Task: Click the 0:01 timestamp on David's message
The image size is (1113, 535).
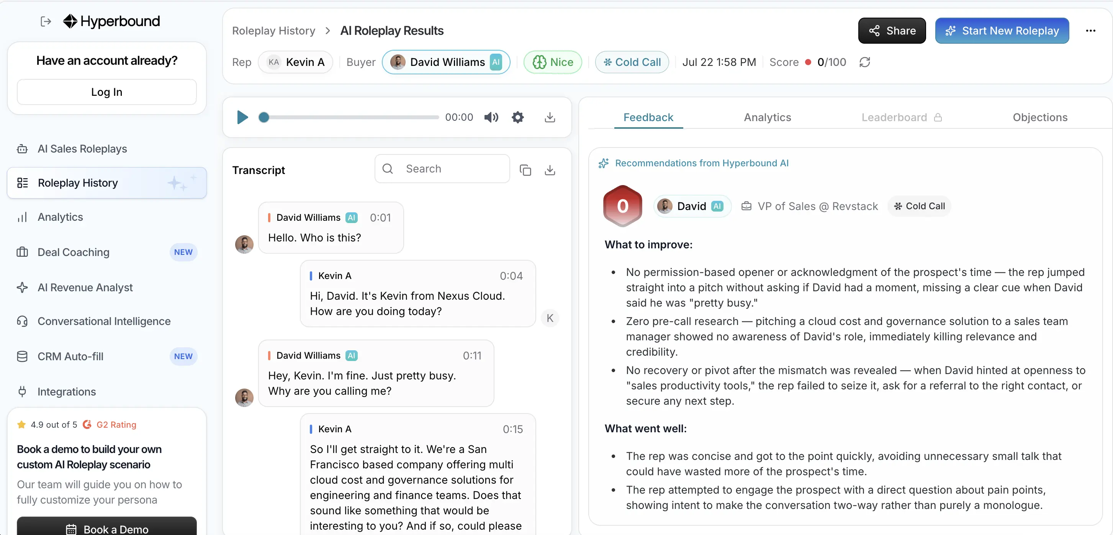Action: click(x=380, y=218)
